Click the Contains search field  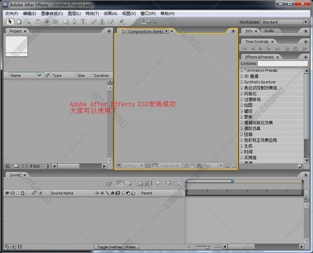click(283, 63)
